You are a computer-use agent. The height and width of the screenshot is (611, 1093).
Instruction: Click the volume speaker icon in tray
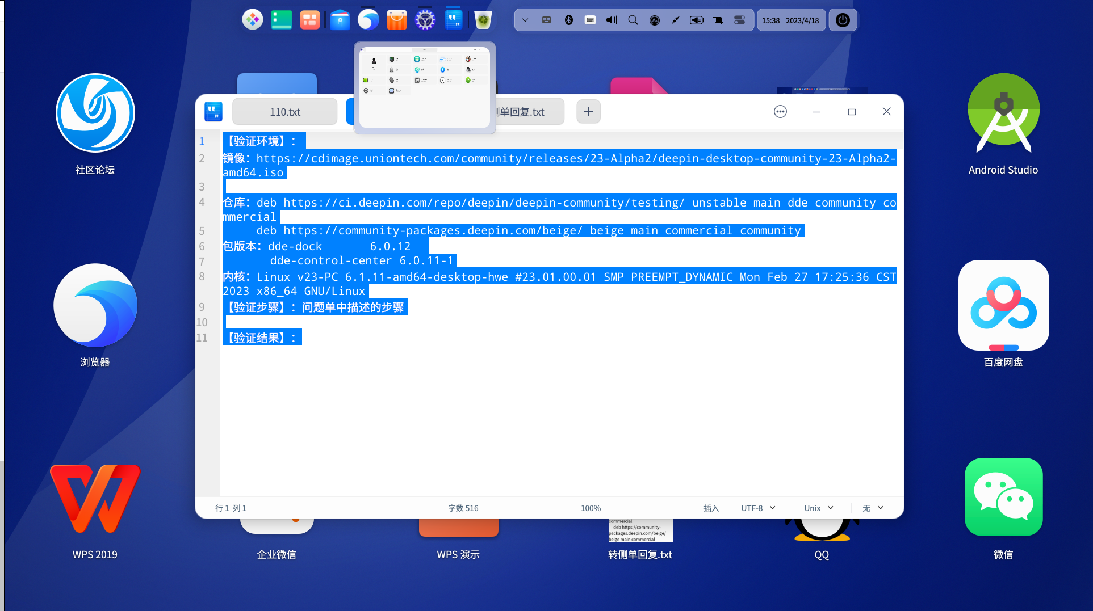point(611,20)
